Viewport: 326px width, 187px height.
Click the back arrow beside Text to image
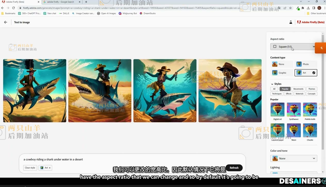6,22
